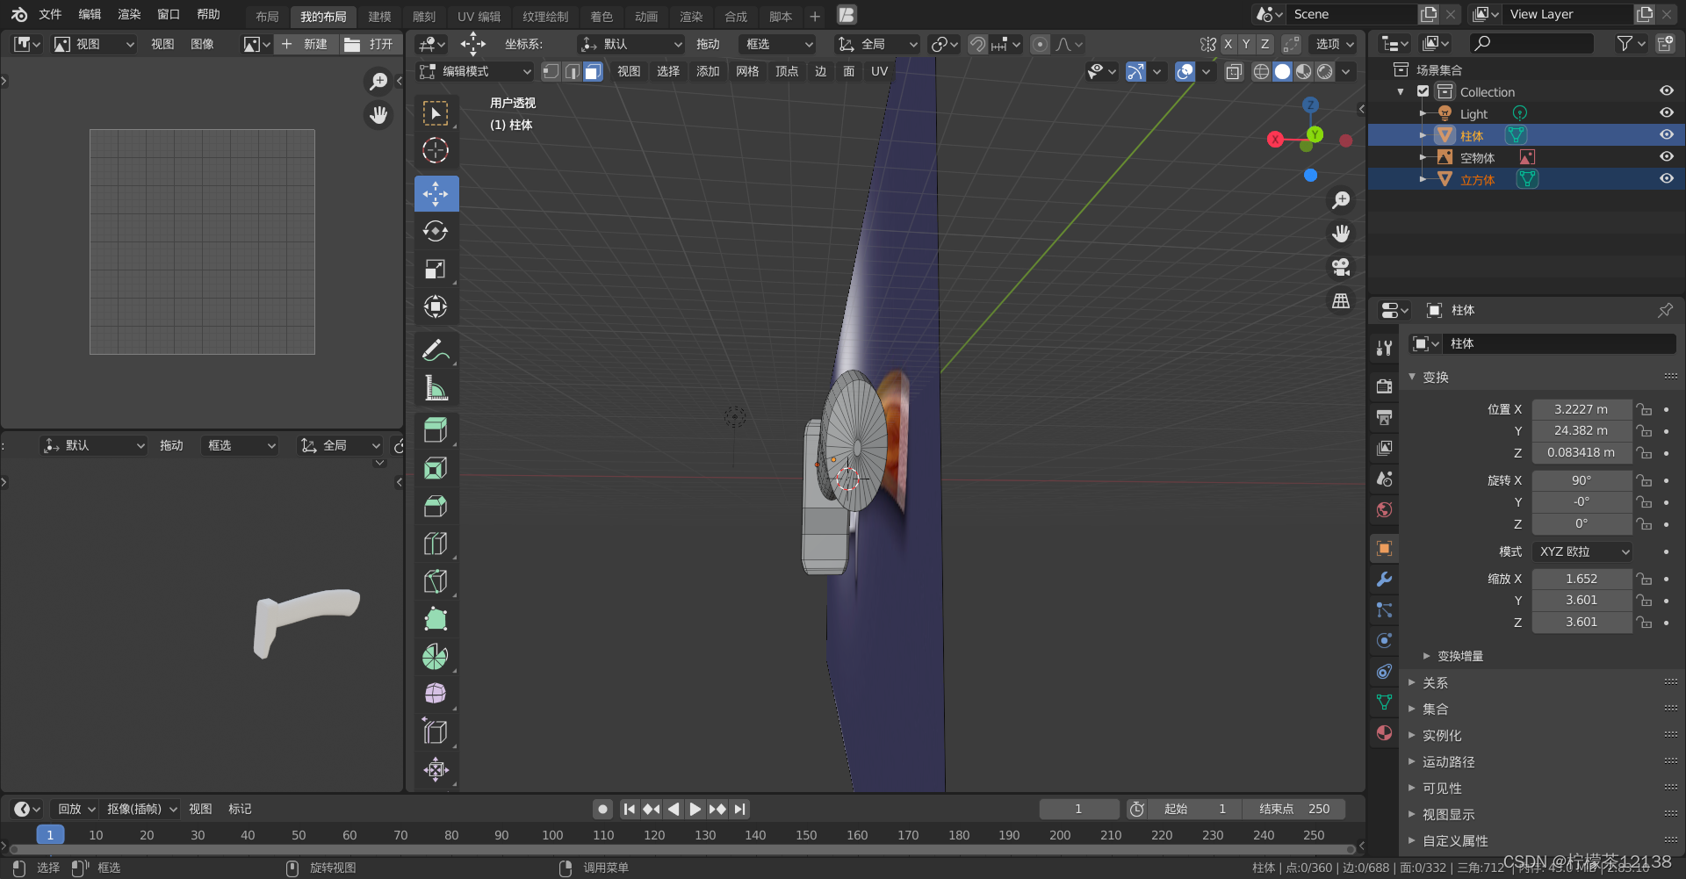Select the Annotate pencil tool

(436, 349)
